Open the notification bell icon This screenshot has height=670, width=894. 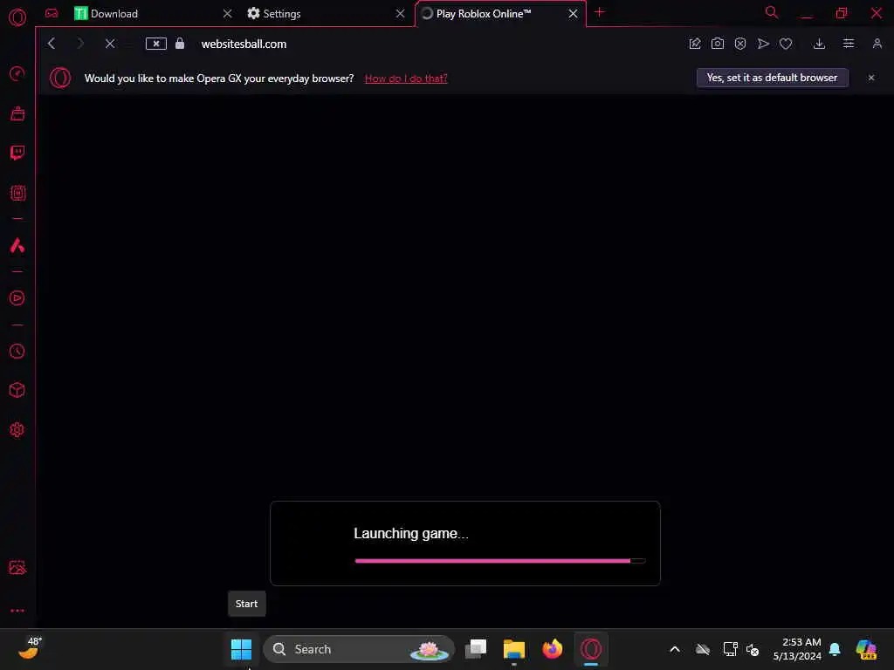point(835,649)
